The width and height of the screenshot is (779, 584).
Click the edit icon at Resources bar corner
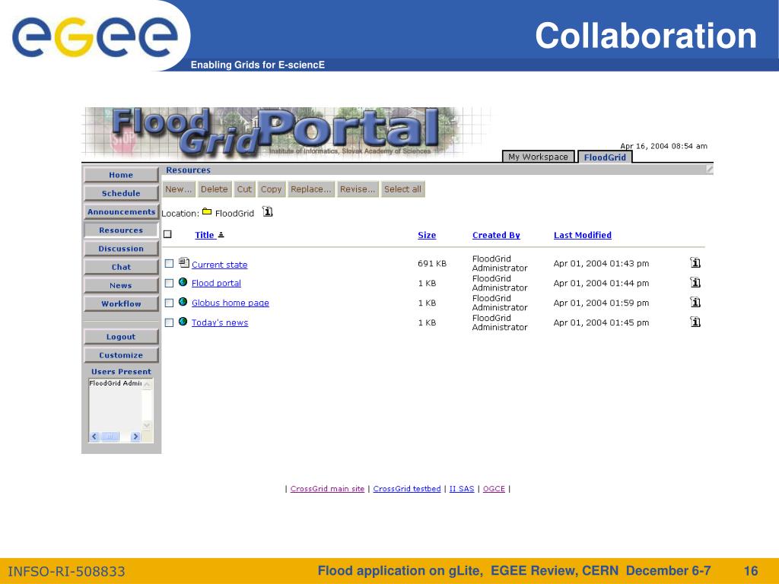coord(710,170)
